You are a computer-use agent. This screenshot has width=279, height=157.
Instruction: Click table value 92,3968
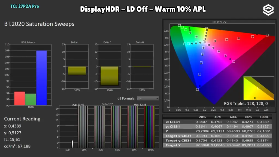(x=202, y=145)
